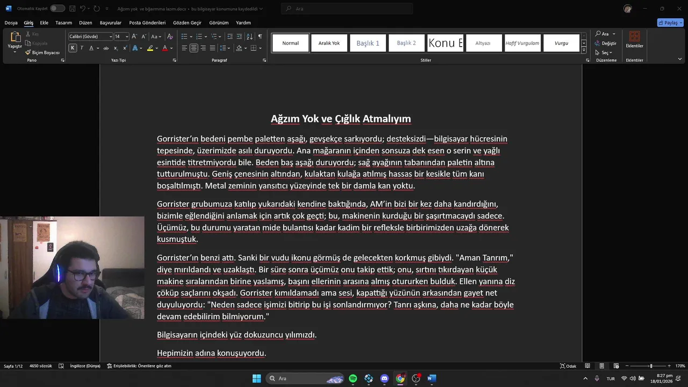Image resolution: width=688 pixels, height=387 pixels.
Task: Click Erişilebilirlik: Önerilere göz atın status
Action: tap(139, 366)
